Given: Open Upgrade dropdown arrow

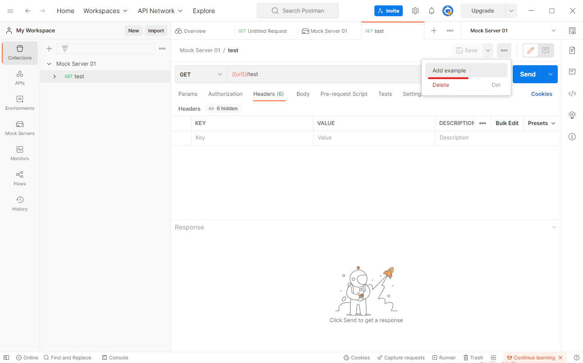Looking at the screenshot, I should point(511,11).
